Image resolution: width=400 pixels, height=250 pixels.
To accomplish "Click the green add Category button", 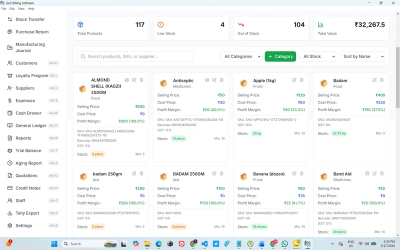I will coord(280,56).
